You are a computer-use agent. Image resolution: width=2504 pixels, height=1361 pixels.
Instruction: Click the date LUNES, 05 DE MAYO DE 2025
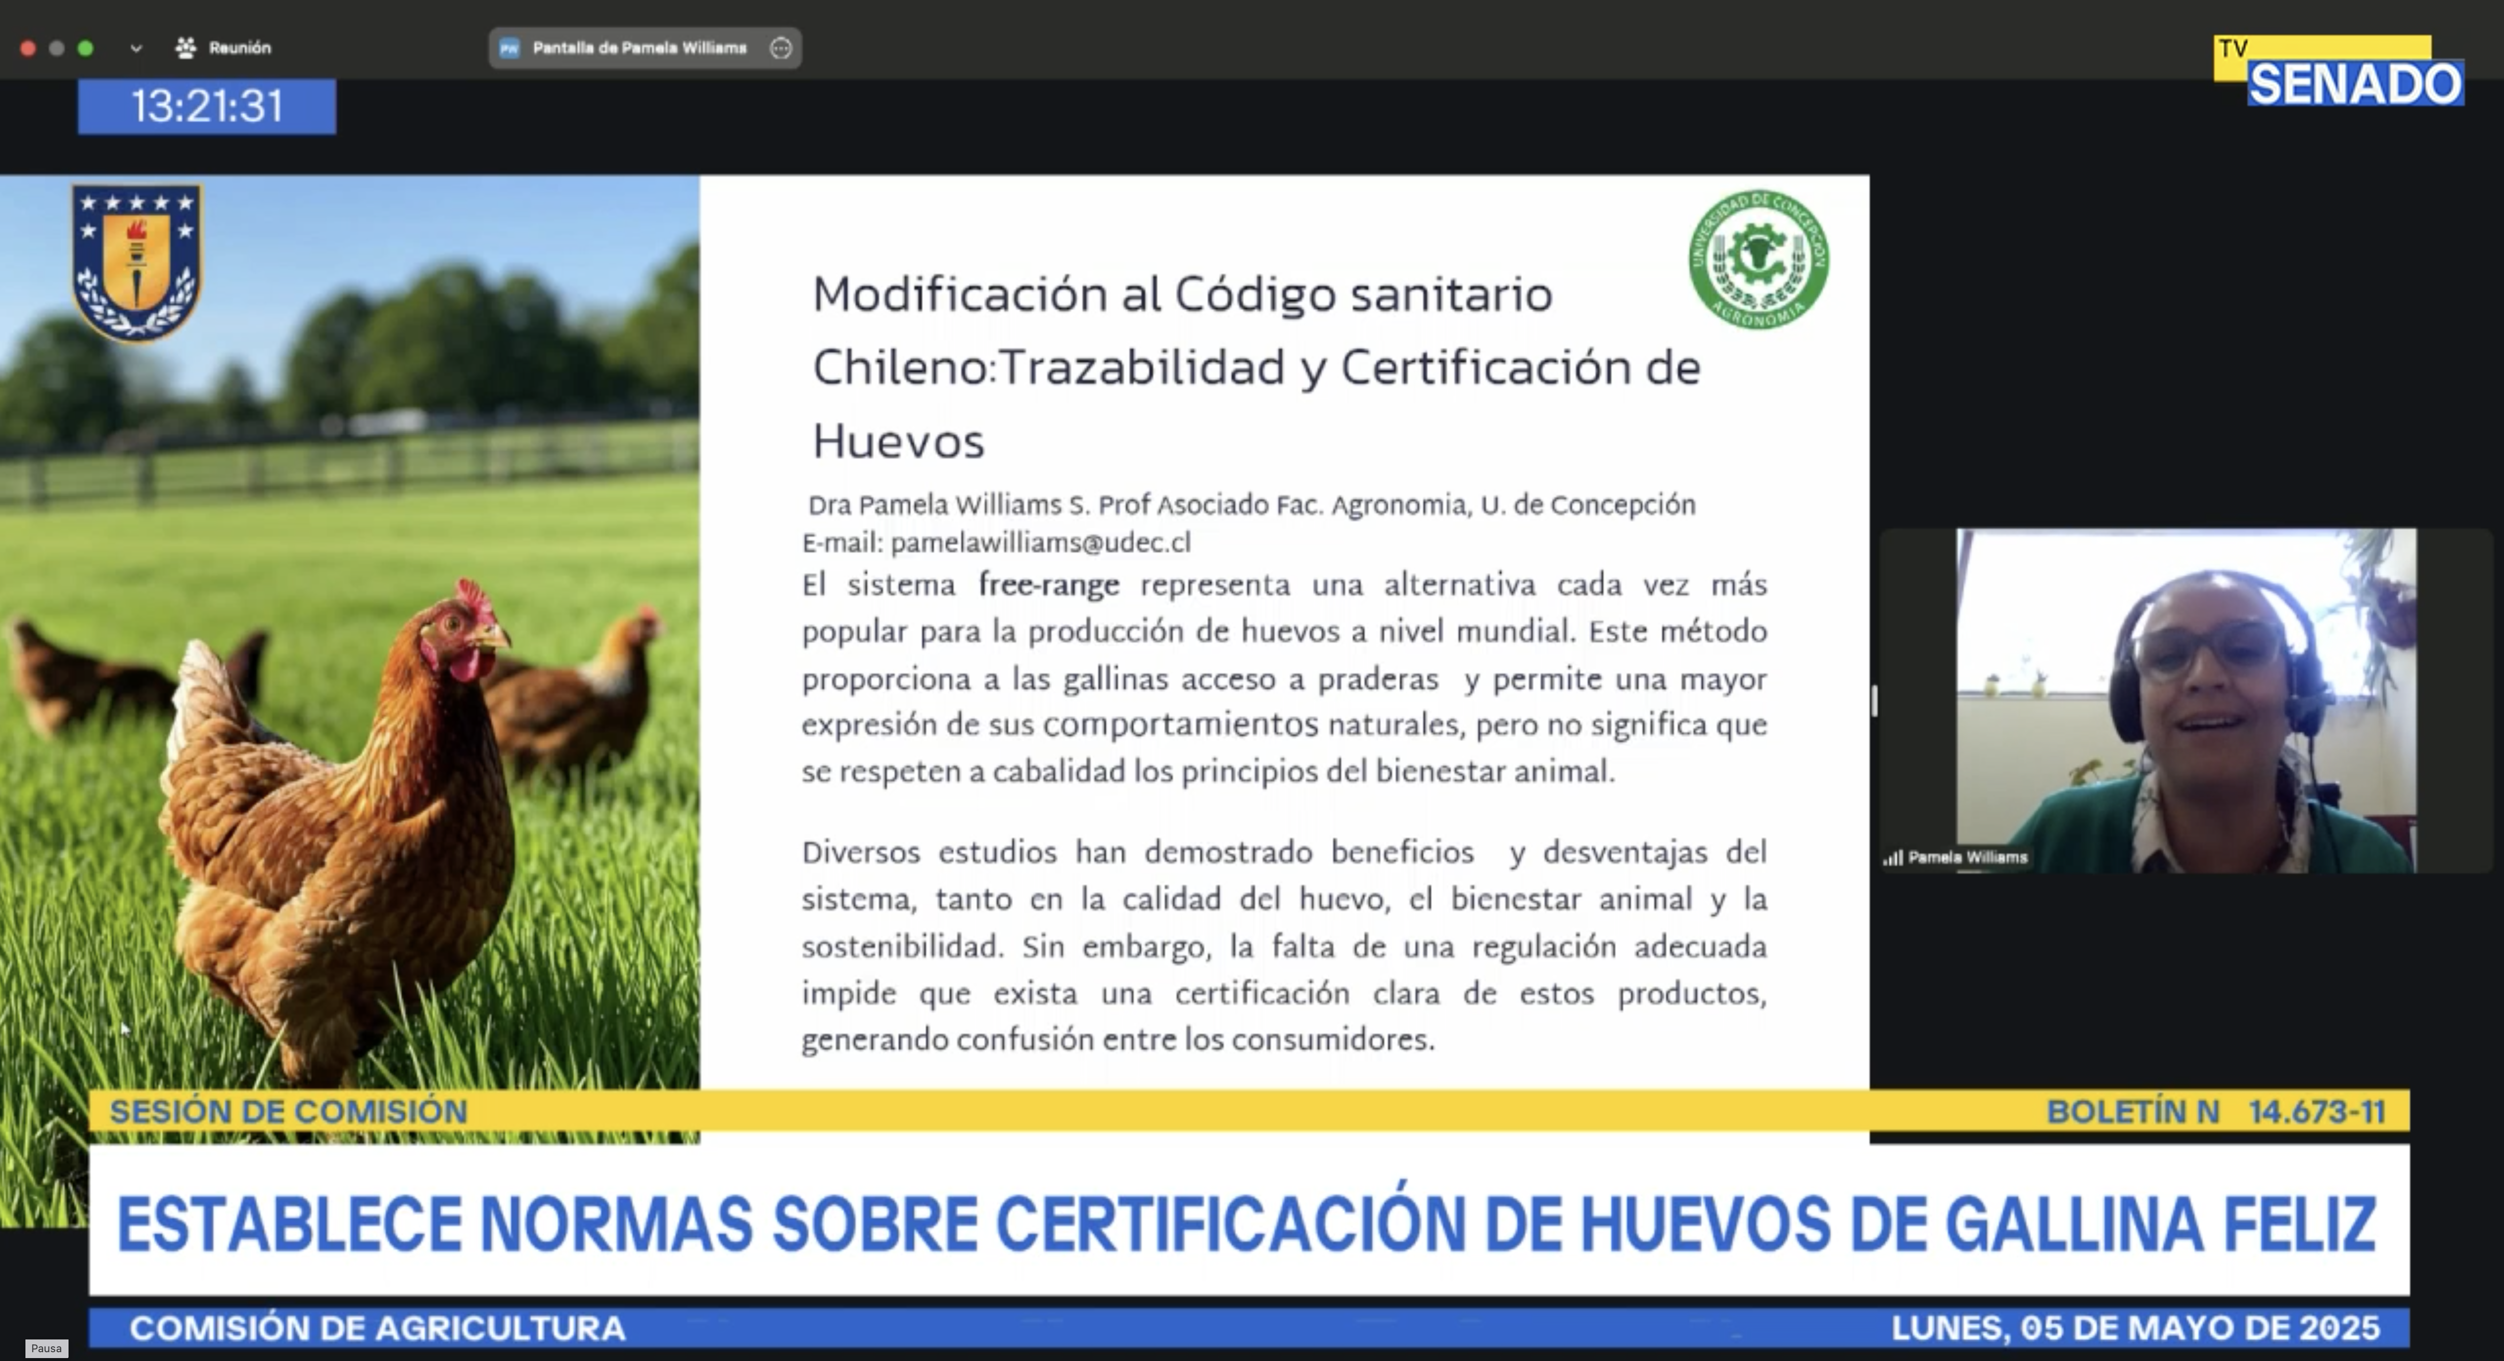(2135, 1328)
